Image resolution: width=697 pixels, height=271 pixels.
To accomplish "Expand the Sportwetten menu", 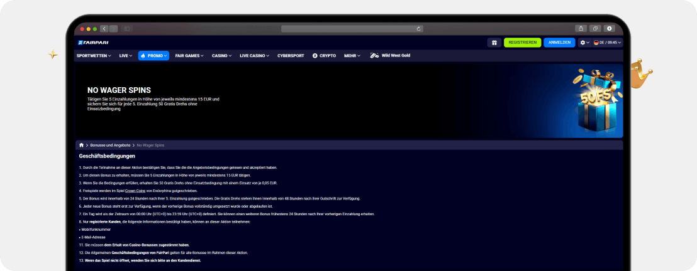I will (x=94, y=56).
